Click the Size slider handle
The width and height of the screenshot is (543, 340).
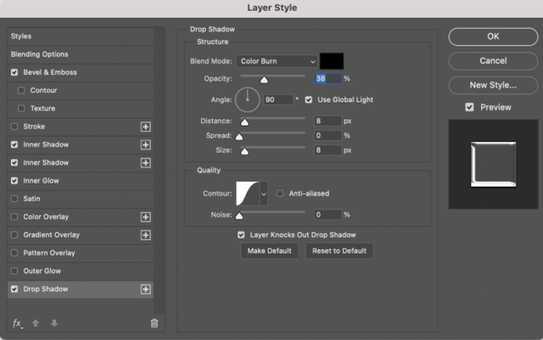[x=244, y=152]
